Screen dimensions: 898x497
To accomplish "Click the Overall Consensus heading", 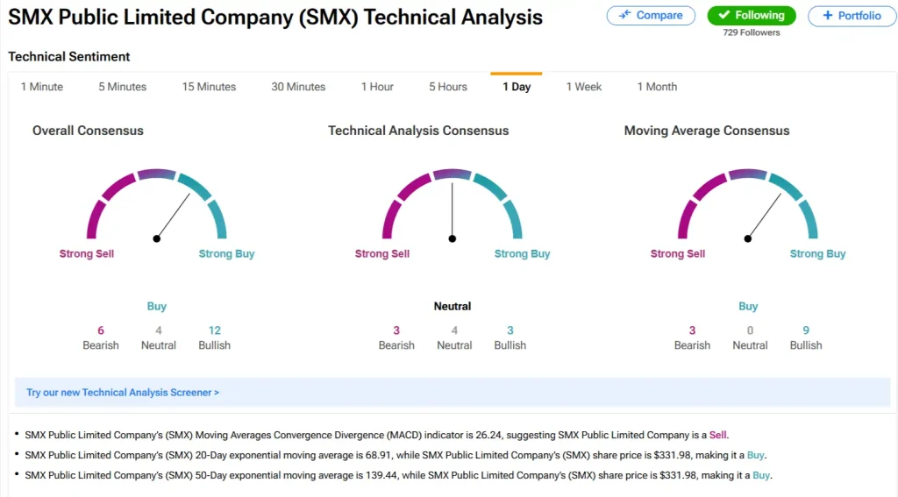I will click(88, 131).
